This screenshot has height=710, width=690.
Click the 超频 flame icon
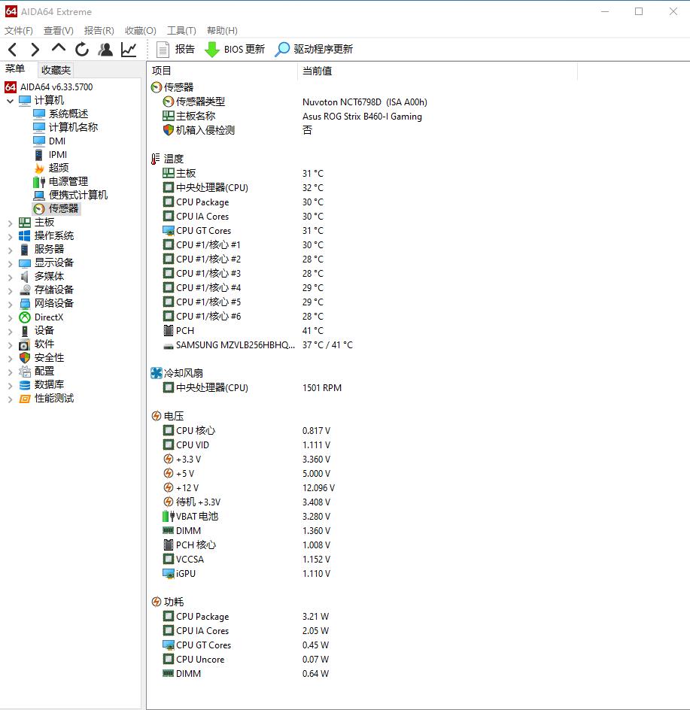pyautogui.click(x=39, y=168)
